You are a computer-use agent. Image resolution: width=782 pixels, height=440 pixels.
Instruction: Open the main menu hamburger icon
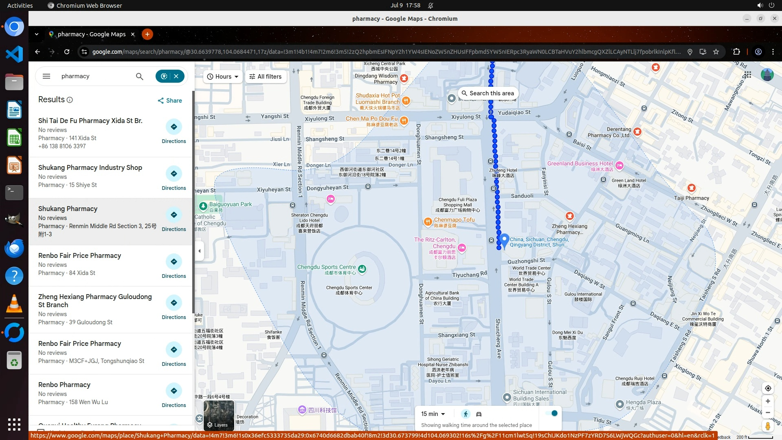(x=46, y=76)
